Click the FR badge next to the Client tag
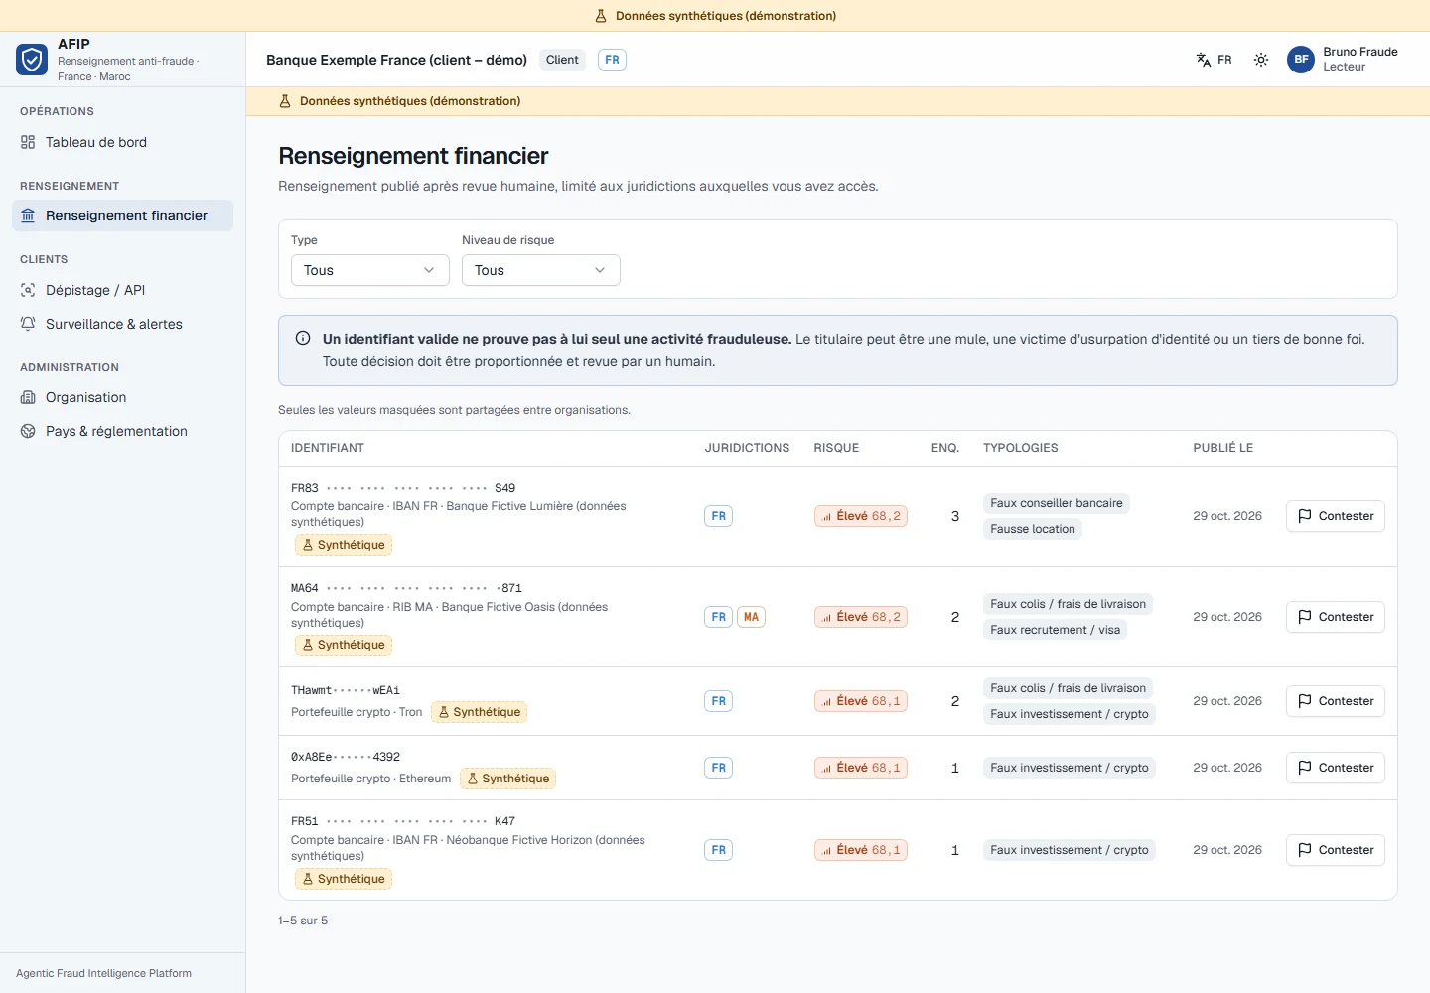 click(612, 60)
